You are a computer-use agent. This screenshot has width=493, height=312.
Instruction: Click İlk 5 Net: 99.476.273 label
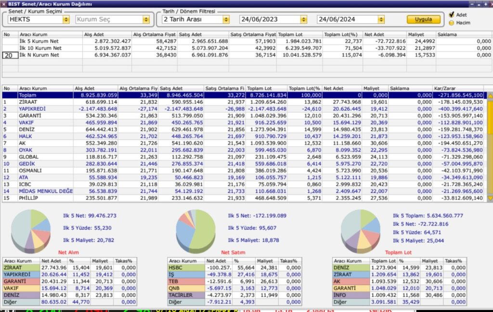tap(90, 216)
